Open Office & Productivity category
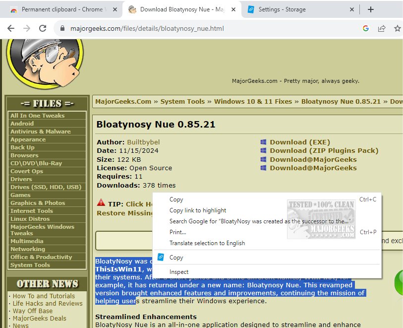403x328 pixels. (x=47, y=257)
